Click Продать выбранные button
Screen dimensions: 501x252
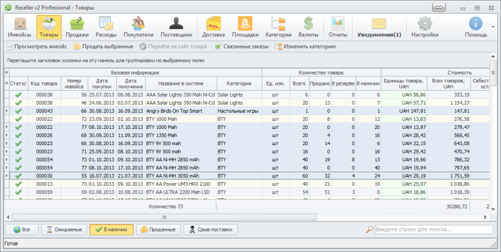[103, 47]
